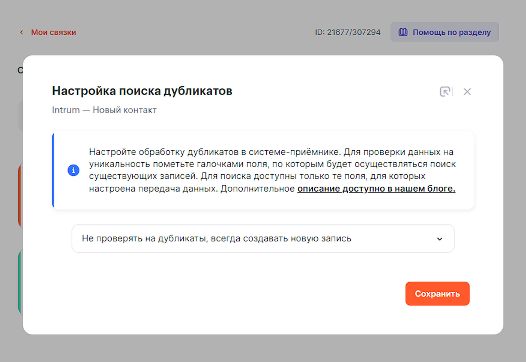
Task: Click the dimmed backdrop below the dialog
Action: (x=263, y=348)
